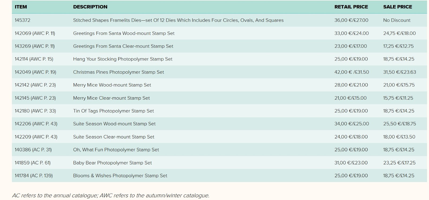Select item 141859 (AC P. 61)
The width and height of the screenshot is (429, 200).
coord(33,163)
